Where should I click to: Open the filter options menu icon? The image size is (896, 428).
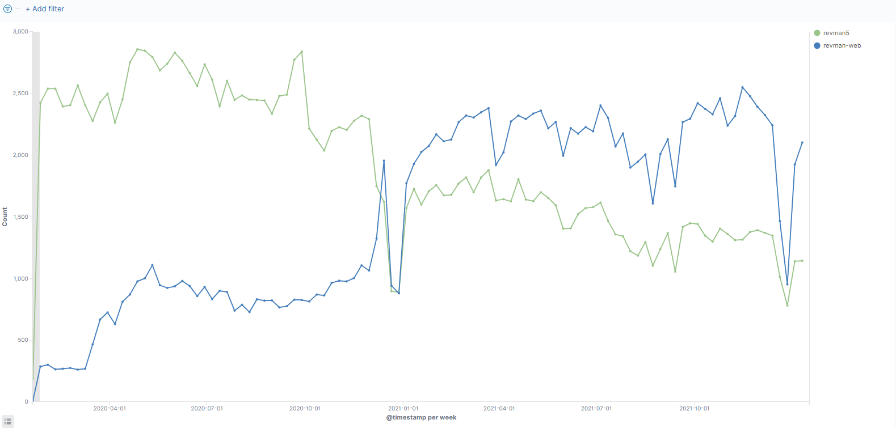(7, 9)
